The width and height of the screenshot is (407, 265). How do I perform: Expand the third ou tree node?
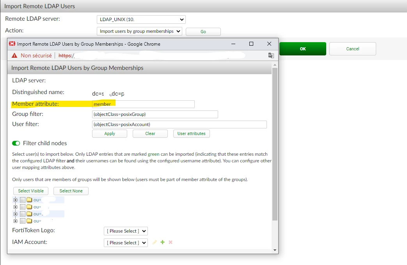pyautogui.click(x=16, y=214)
